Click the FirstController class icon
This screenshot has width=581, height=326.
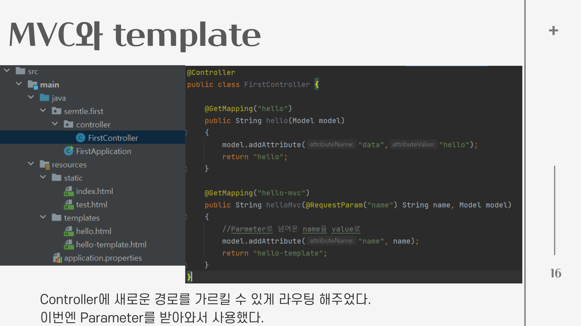pos(80,138)
